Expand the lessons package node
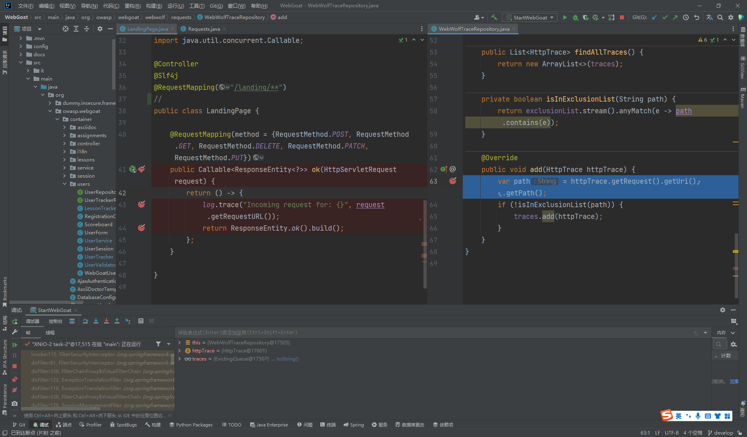 tap(64, 160)
